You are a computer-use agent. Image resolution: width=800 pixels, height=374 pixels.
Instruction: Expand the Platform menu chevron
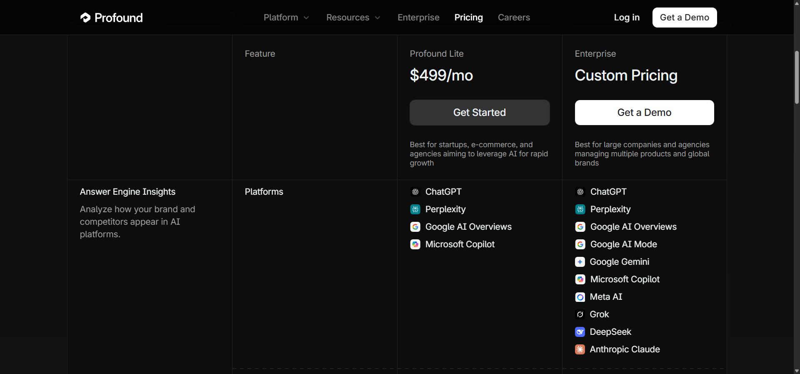(x=306, y=18)
